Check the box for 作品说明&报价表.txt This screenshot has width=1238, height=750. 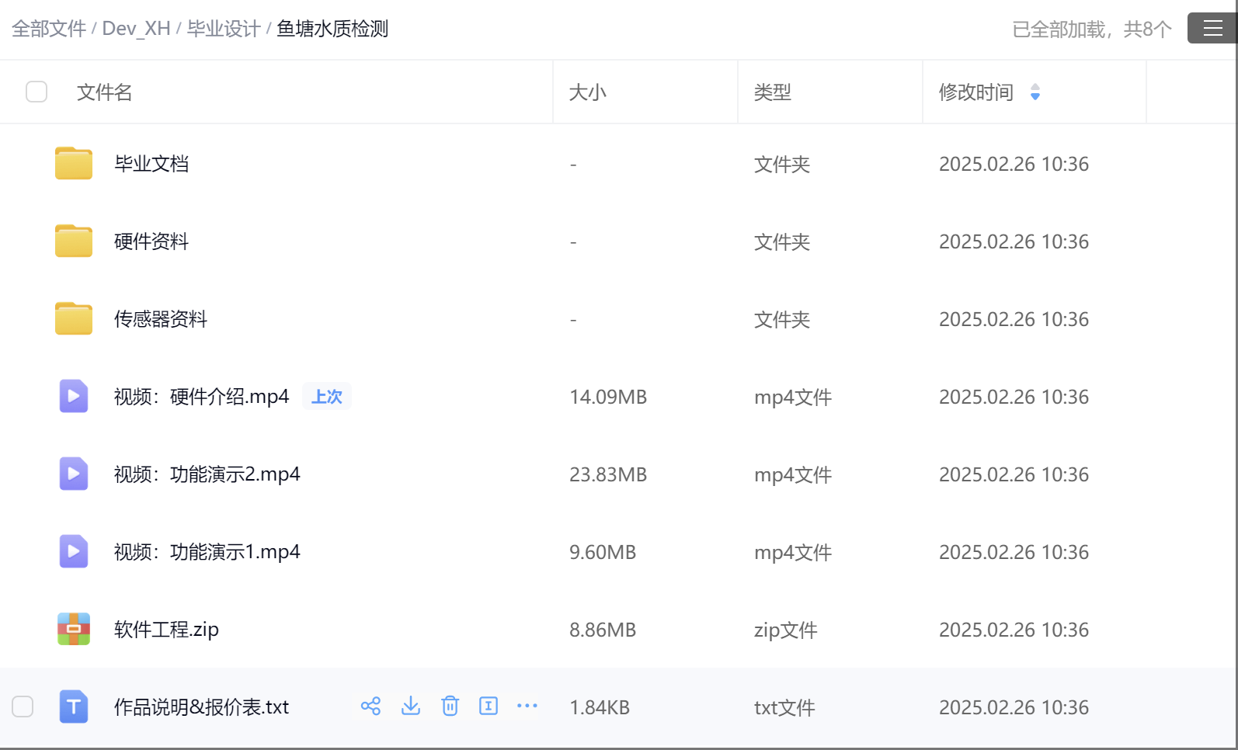tap(23, 707)
